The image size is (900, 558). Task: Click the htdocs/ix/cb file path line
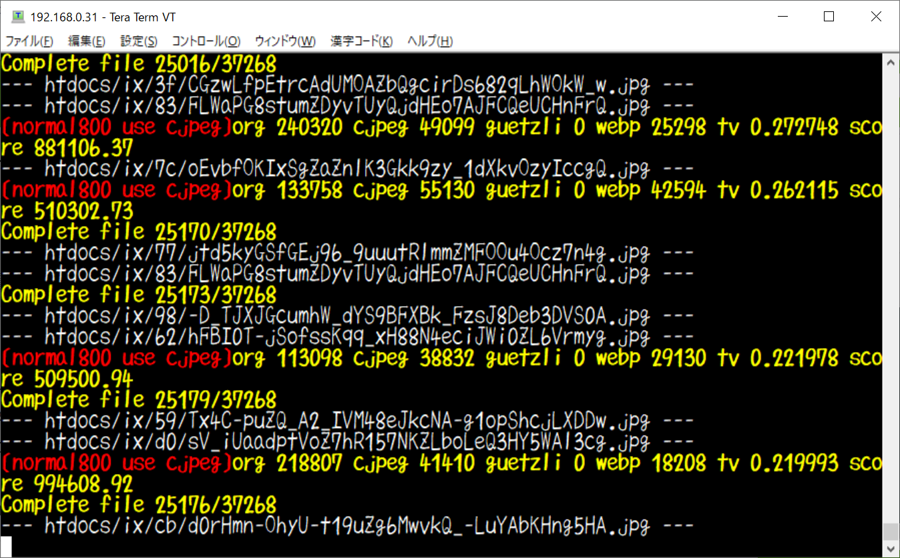tap(347, 526)
